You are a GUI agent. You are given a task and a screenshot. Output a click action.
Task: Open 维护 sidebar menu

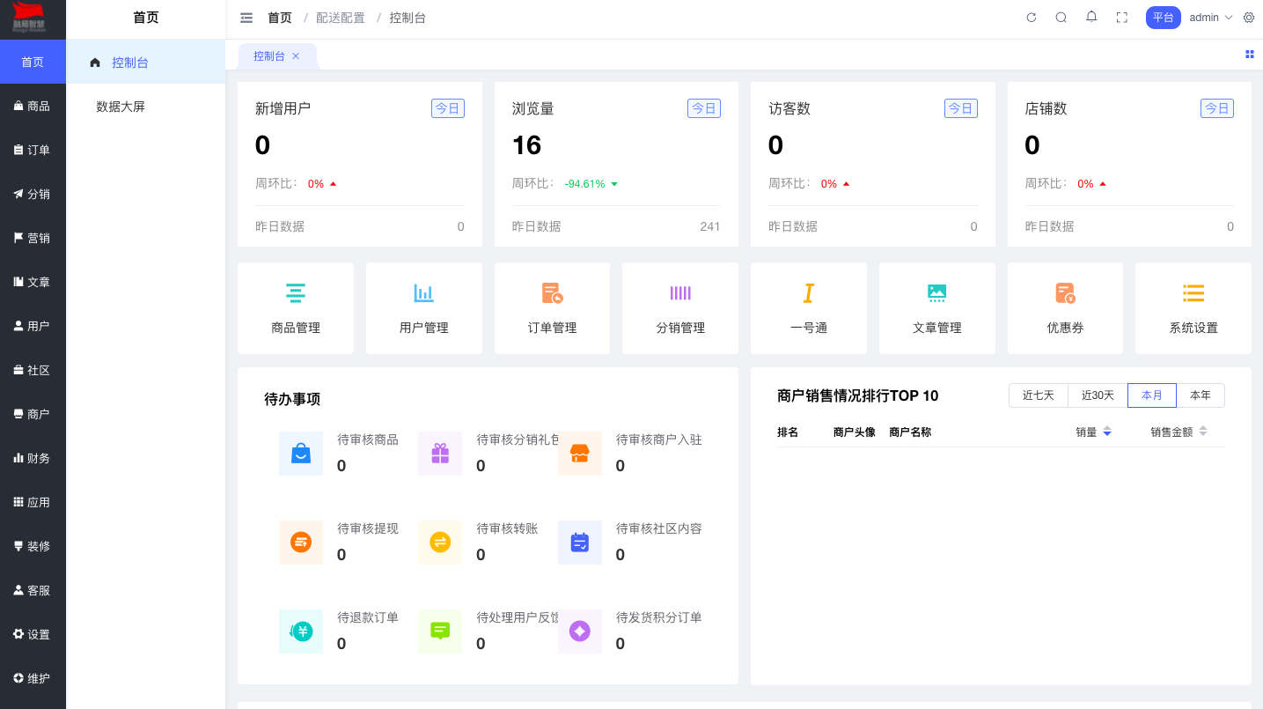click(33, 678)
